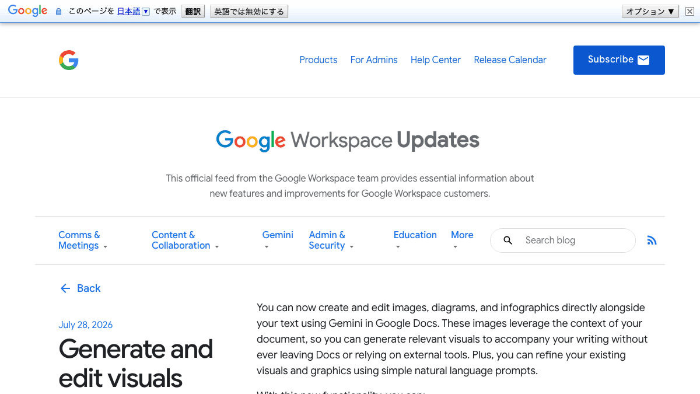Expand the Comms & Meetings menu
700x394 pixels.
[x=83, y=240]
